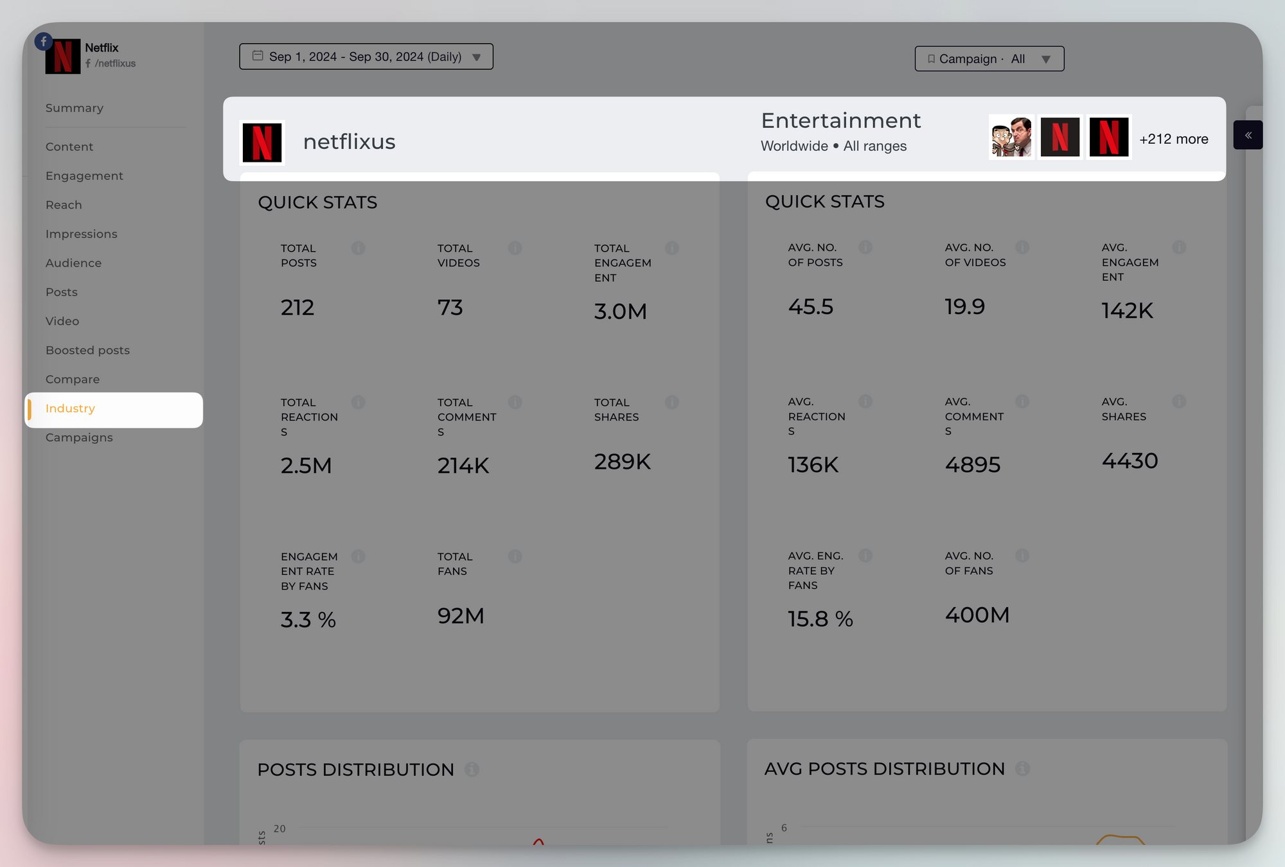Open the Summary section in sidebar
This screenshot has width=1285, height=867.
coord(74,108)
